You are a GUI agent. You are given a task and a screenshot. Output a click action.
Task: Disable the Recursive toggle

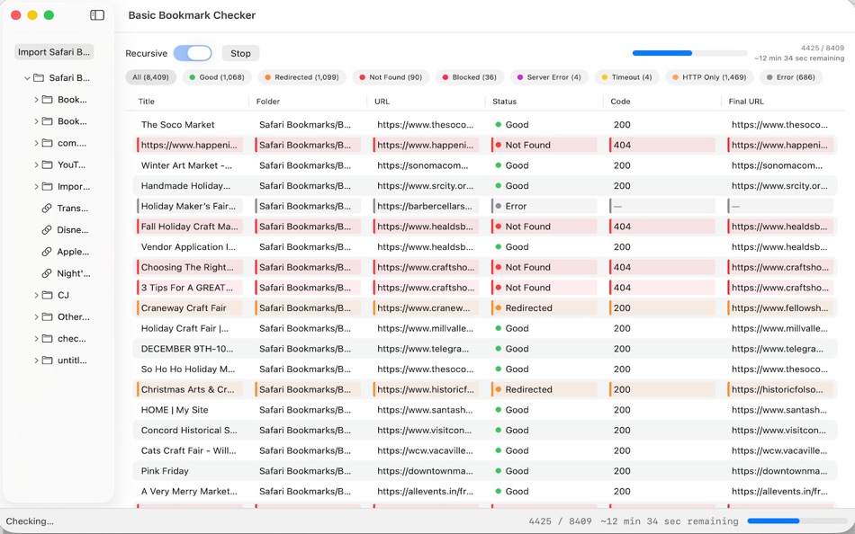tap(193, 53)
